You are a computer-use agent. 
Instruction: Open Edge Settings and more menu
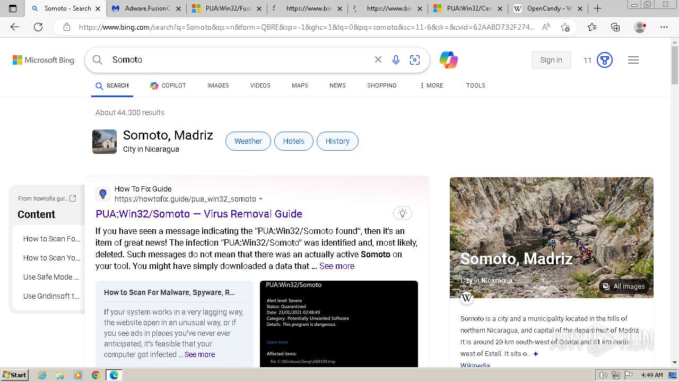point(664,27)
